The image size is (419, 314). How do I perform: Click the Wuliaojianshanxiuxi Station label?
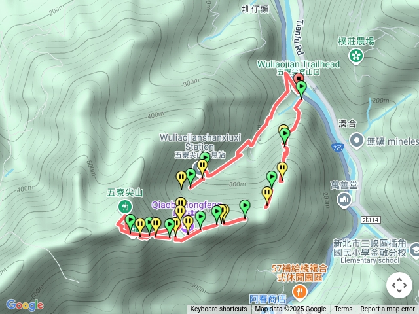click(x=200, y=142)
